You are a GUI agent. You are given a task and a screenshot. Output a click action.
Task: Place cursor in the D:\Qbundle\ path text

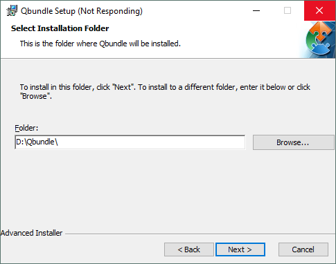click(x=37, y=142)
